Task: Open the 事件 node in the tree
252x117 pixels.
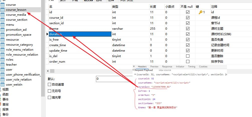Action: tap(5, 99)
